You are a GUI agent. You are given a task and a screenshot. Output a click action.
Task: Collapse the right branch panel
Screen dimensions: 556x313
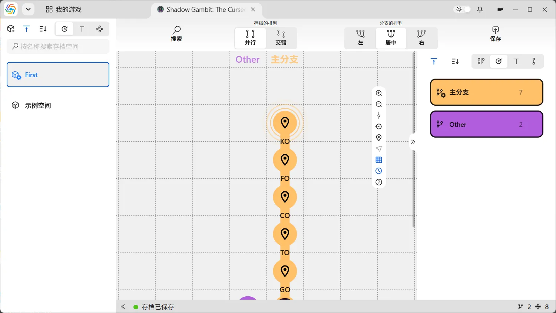tap(413, 142)
